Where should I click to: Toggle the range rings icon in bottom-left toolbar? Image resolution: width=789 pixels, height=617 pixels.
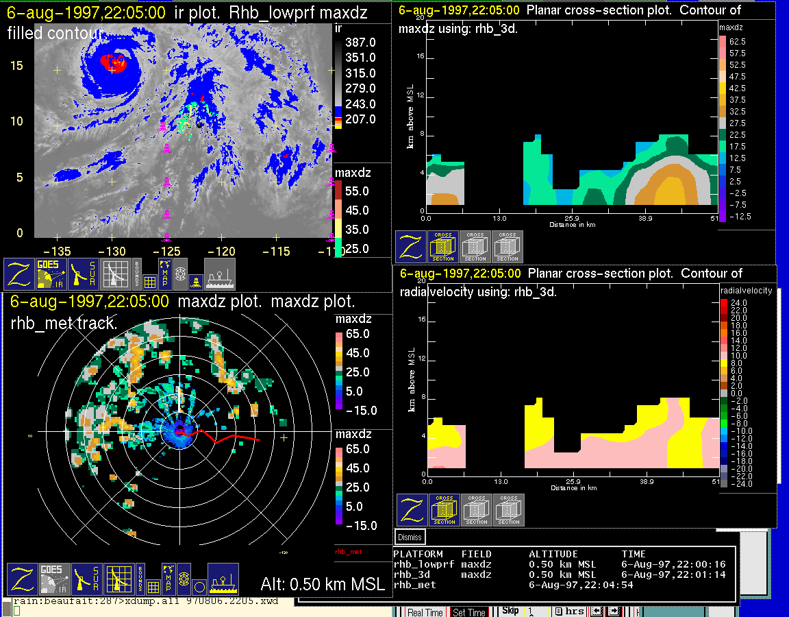pos(183,579)
